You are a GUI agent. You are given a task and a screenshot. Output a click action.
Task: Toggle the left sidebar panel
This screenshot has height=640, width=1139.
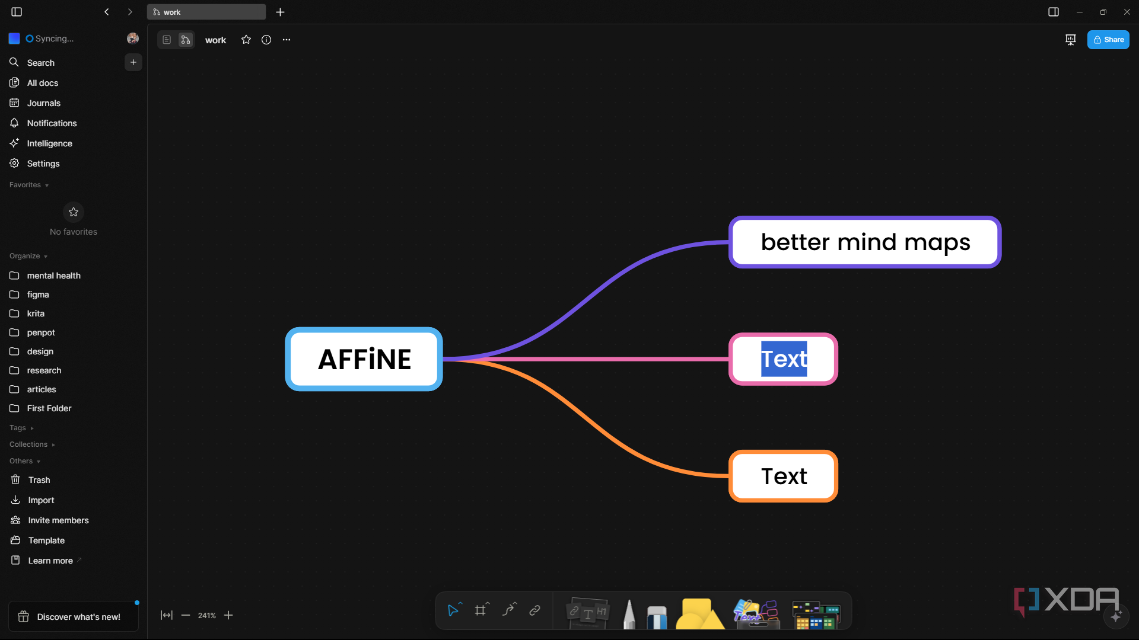coord(17,12)
